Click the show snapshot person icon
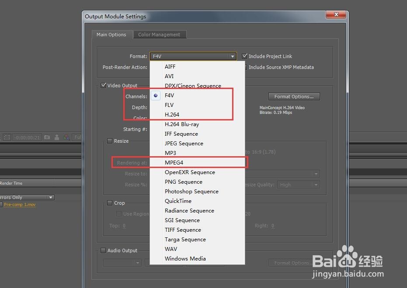This screenshot has width=407, height=288. click(x=57, y=137)
